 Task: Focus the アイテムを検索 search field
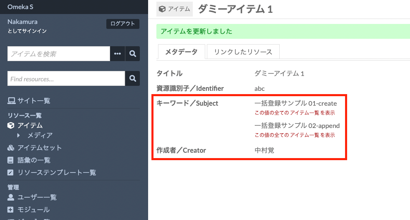(59, 54)
